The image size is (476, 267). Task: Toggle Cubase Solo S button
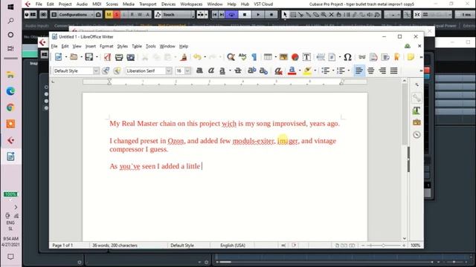[116, 15]
